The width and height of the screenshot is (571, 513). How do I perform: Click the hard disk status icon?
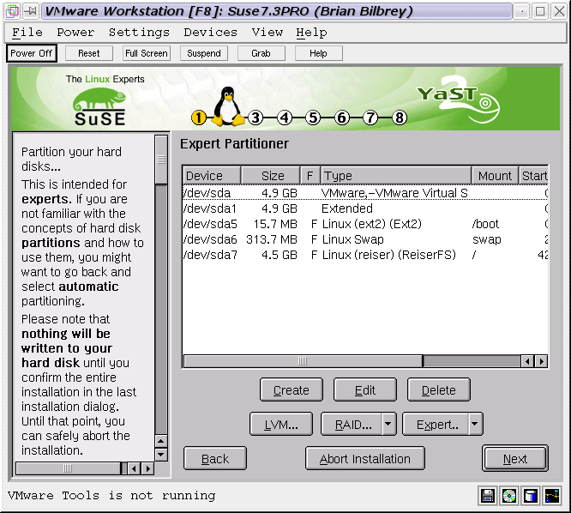(x=531, y=495)
